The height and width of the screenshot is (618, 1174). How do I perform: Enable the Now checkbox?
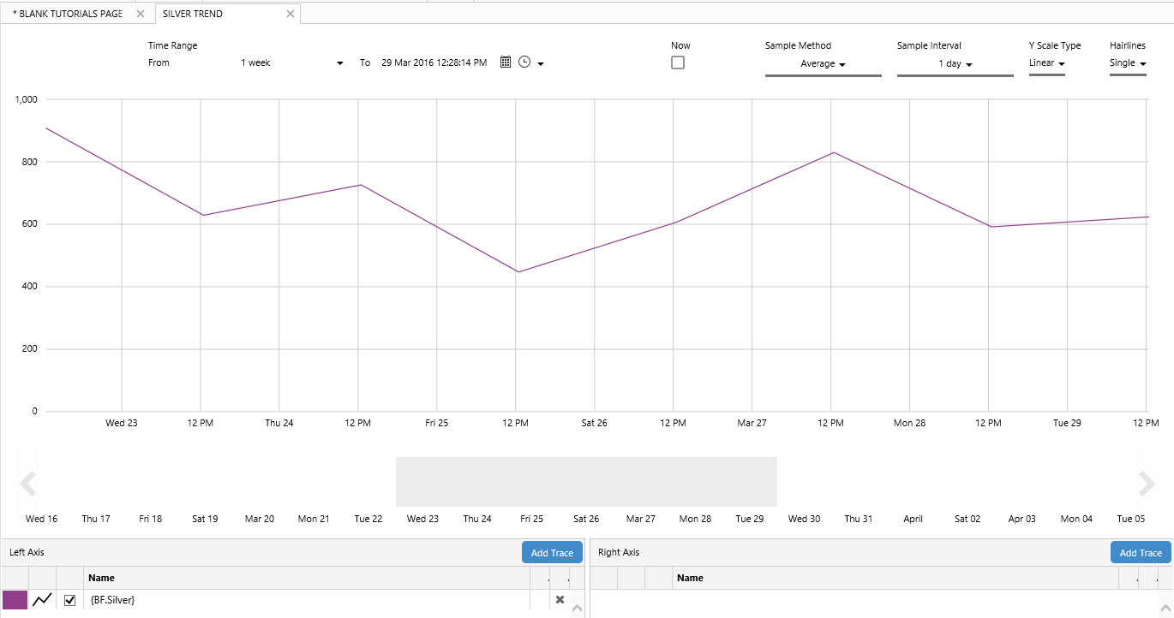click(x=678, y=62)
